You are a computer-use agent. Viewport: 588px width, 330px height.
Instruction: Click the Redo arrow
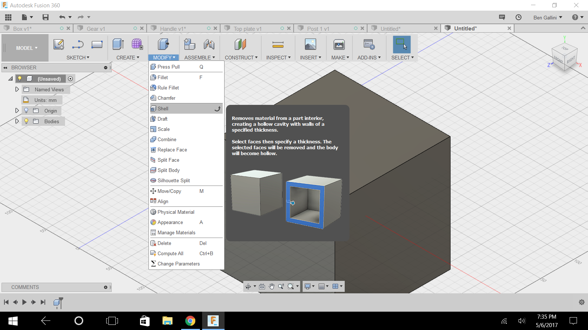click(x=81, y=17)
